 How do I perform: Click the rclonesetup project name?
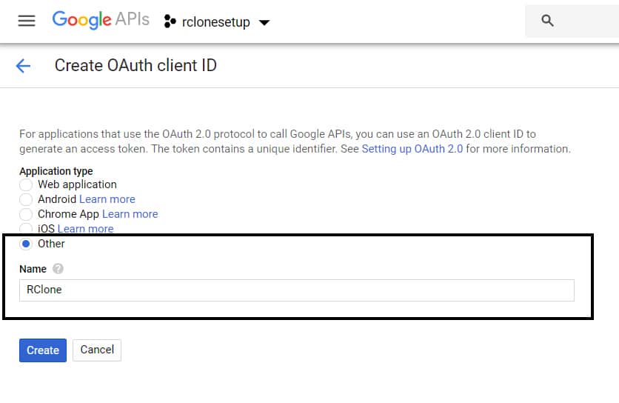pyautogui.click(x=216, y=22)
